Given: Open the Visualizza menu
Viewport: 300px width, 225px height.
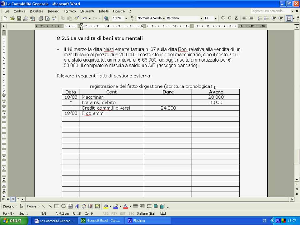Looking at the screenshot, I should [x=37, y=11].
